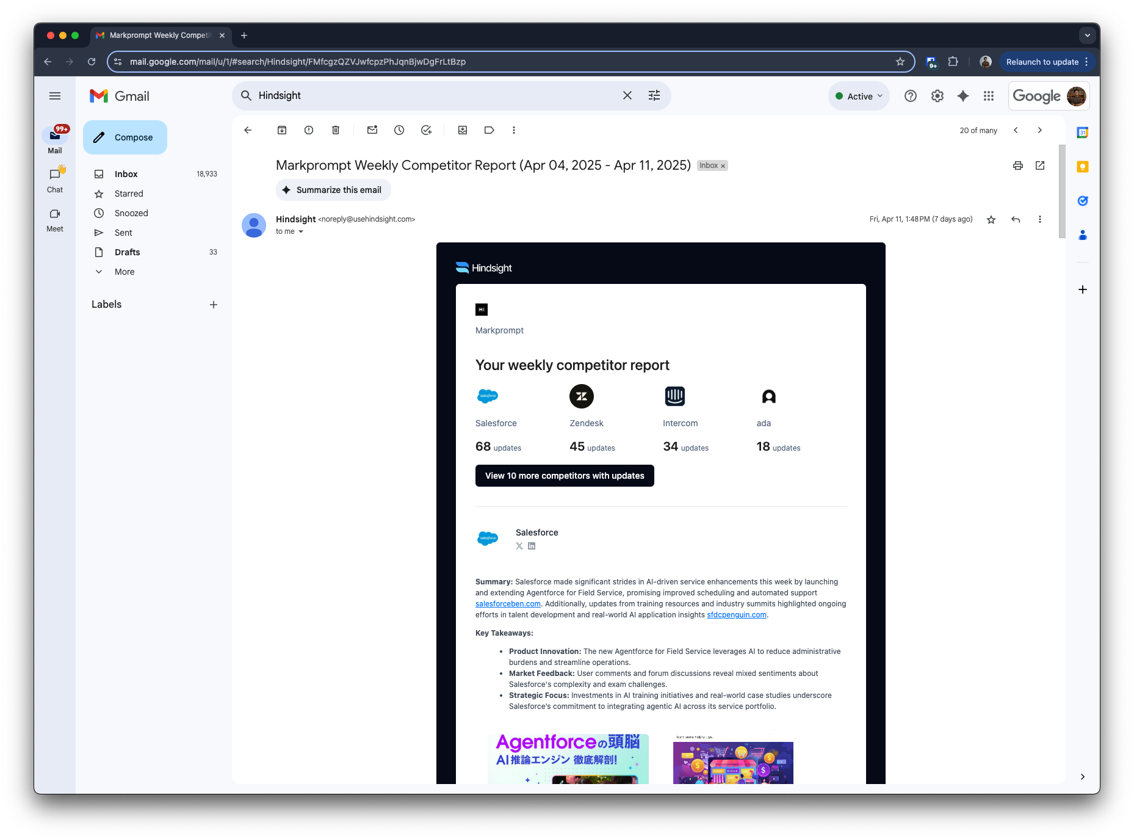Go to the newer email arrow

pos(1016,130)
